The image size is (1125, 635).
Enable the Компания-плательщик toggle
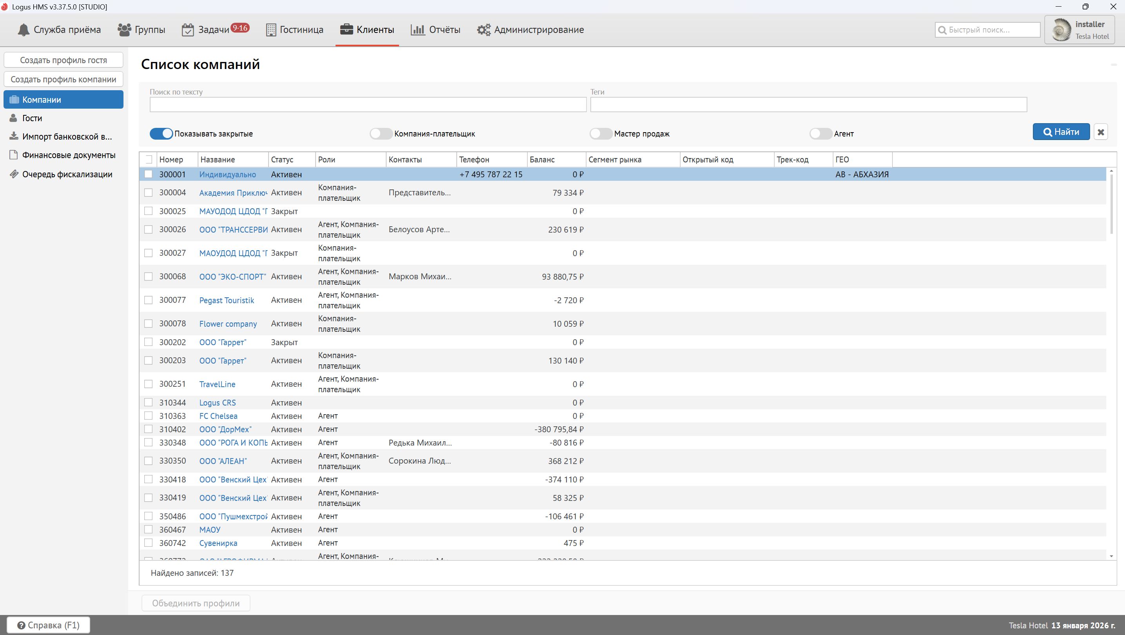pyautogui.click(x=381, y=134)
